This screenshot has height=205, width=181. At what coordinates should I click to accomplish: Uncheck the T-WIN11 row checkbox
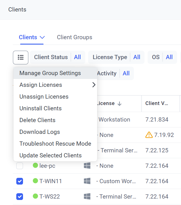pos(20,181)
